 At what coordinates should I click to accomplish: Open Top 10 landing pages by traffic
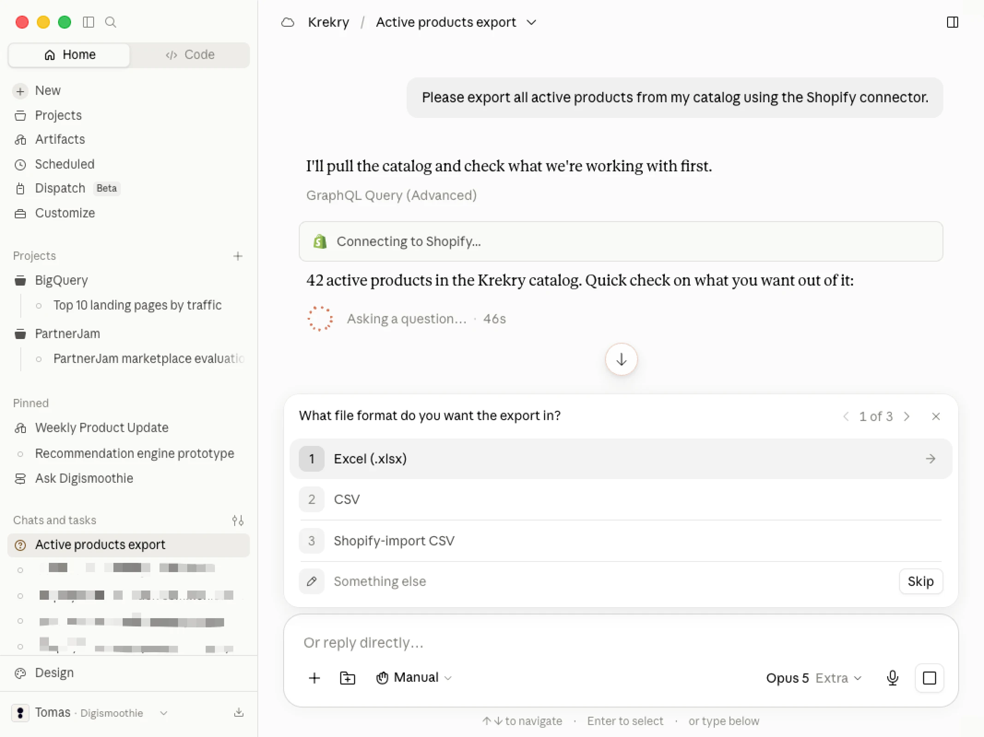(137, 305)
